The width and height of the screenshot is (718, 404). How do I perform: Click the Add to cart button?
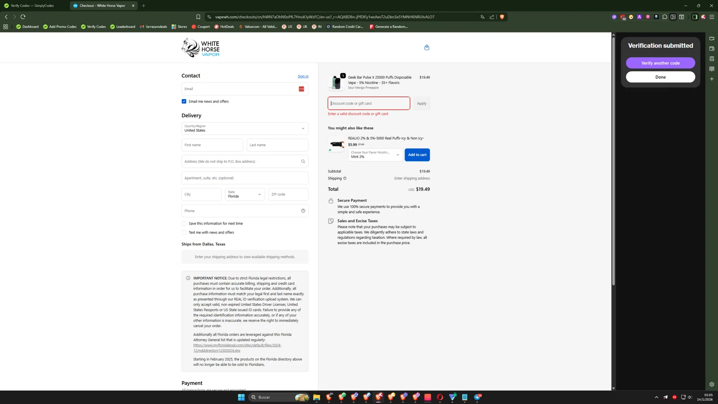point(417,155)
